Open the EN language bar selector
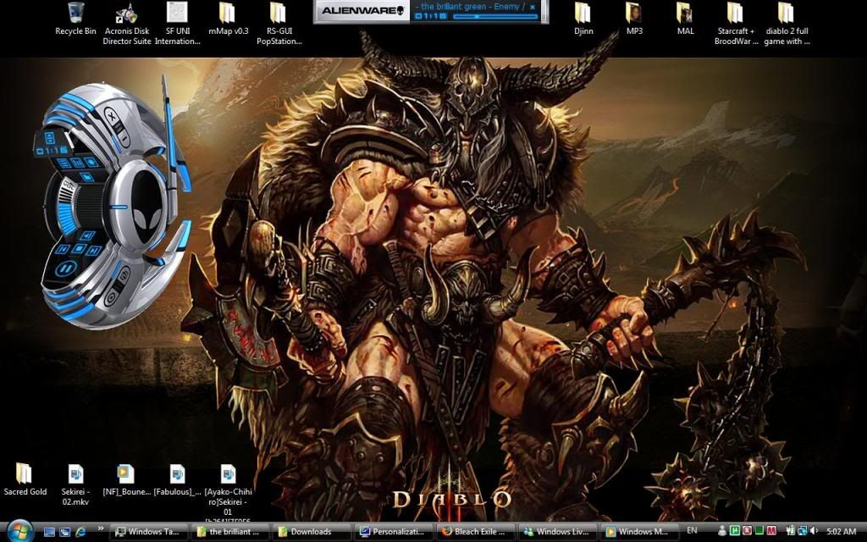 coord(693,531)
